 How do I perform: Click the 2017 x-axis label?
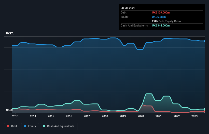87,116
